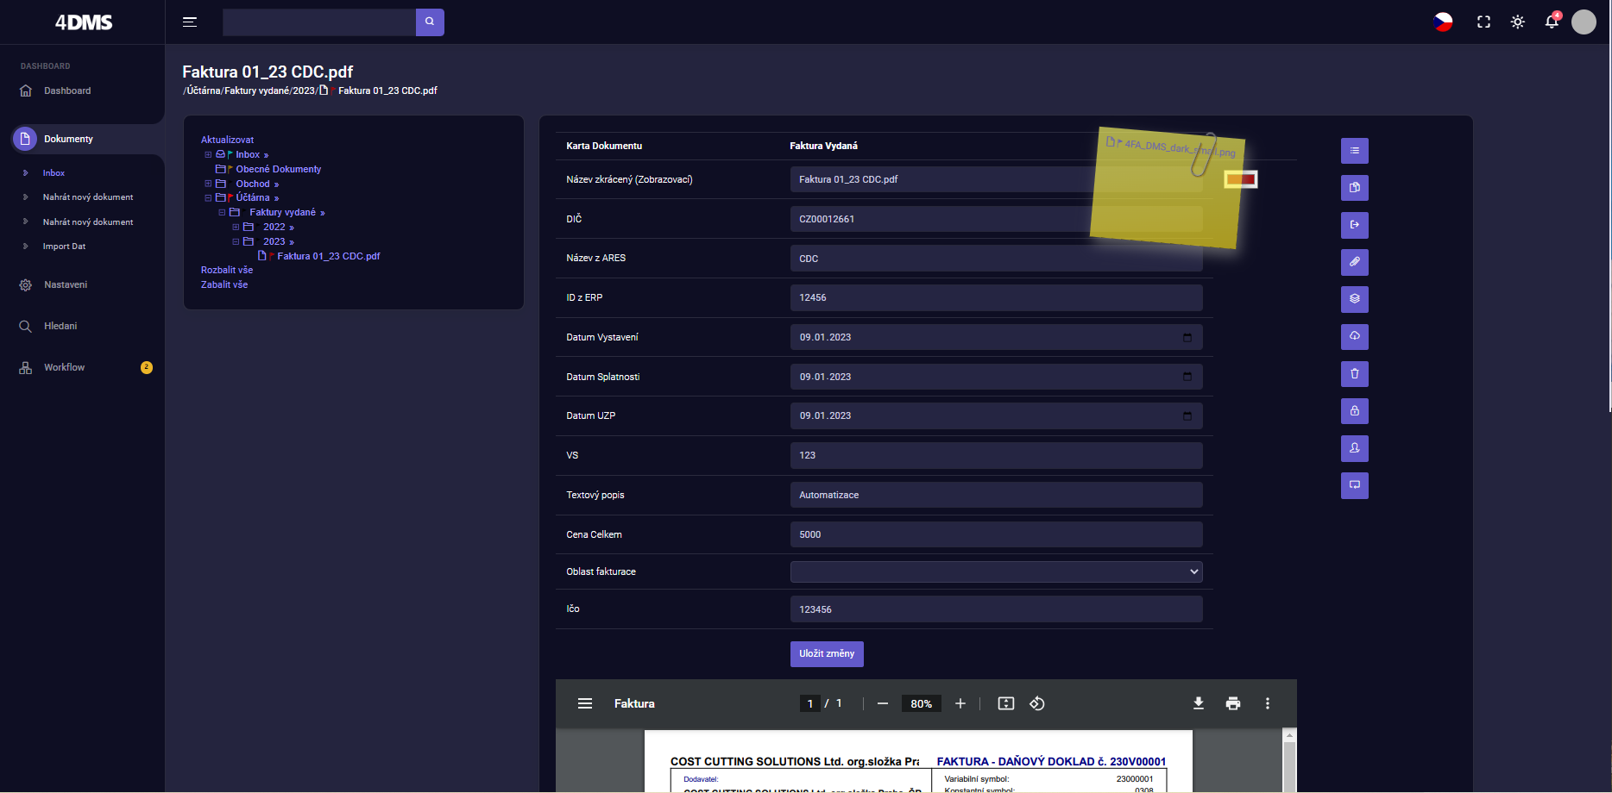This screenshot has height=793, width=1612.
Task: Open the Oblast fakturace dropdown
Action: tap(996, 571)
